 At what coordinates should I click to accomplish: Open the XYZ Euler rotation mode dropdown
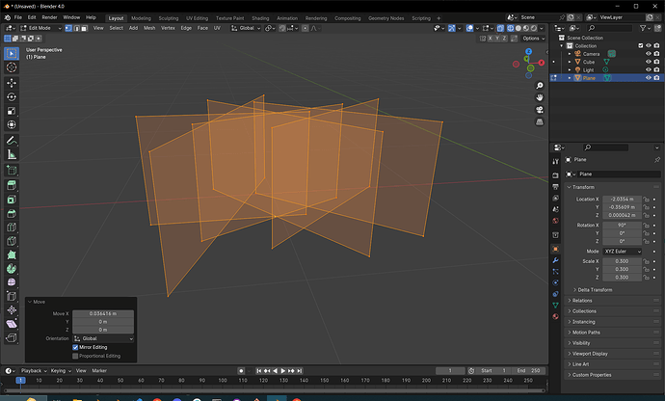point(623,252)
